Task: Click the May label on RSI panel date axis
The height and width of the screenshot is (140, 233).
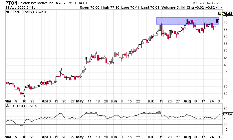Action: tap(80, 137)
